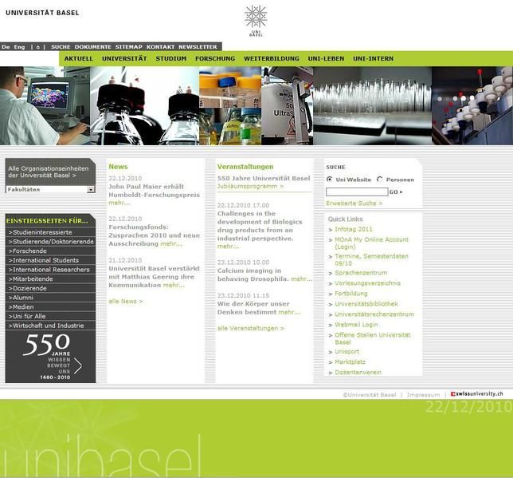Open Challenges in Biologics event mehr link

pyautogui.click(x=228, y=247)
